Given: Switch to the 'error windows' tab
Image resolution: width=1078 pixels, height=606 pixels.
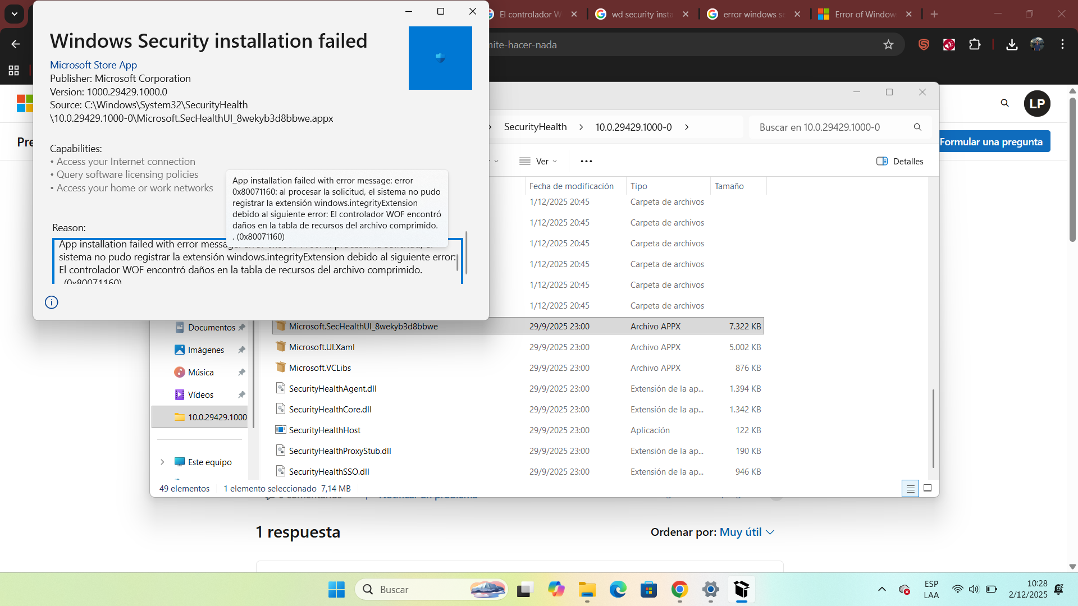Looking at the screenshot, I should coord(754,15).
